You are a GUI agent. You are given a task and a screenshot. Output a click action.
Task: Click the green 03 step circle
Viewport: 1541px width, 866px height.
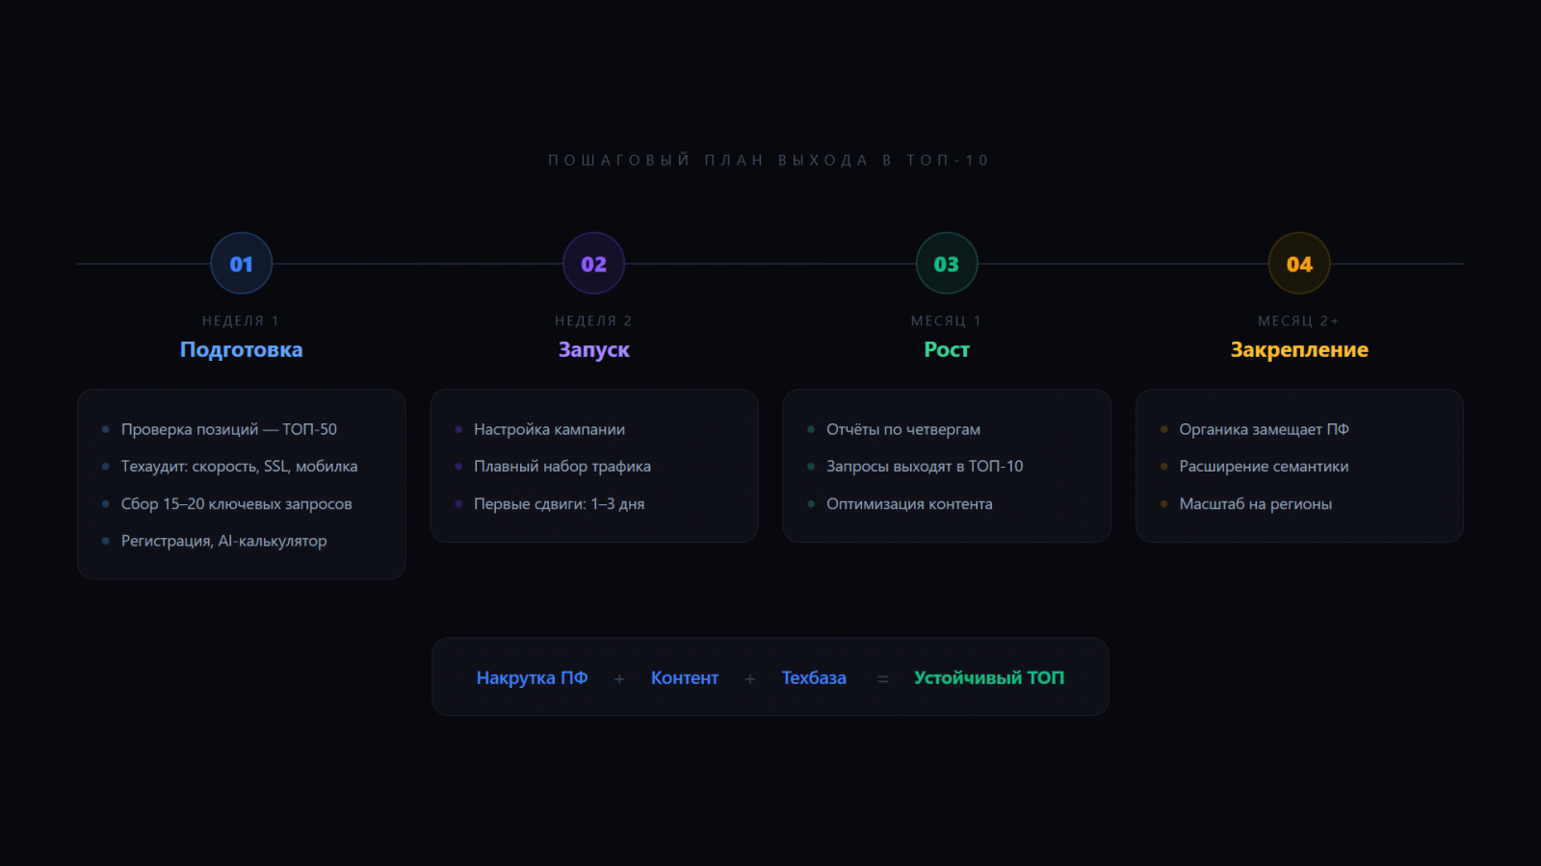[947, 264]
